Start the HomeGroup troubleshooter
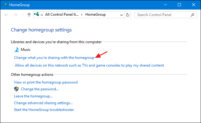The height and width of the screenshot is (123, 201). [x=44, y=110]
